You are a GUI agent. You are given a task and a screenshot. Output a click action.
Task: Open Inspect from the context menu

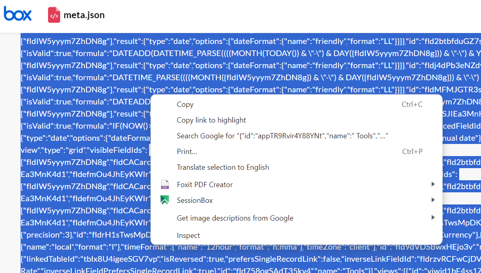(x=188, y=235)
